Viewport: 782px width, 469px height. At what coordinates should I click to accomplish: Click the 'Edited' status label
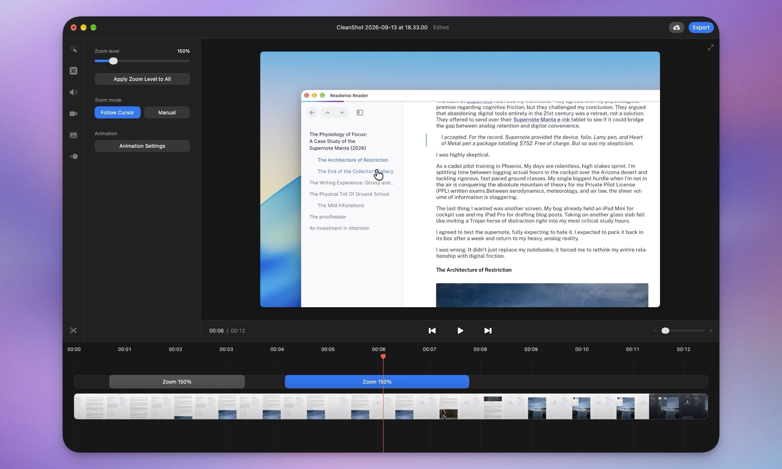click(x=441, y=27)
